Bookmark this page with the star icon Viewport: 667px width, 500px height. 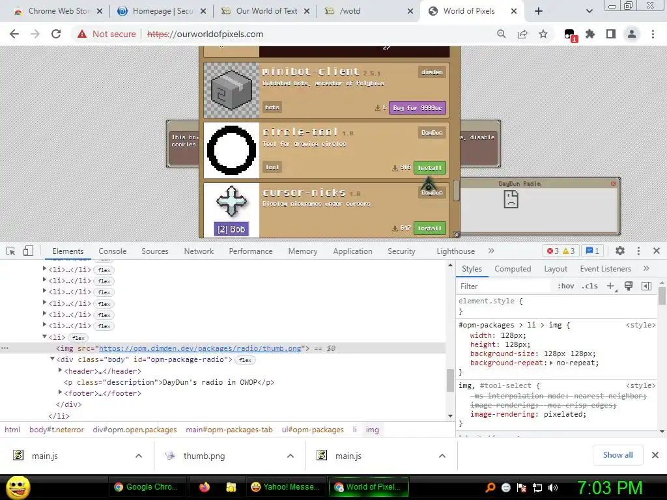(543, 34)
